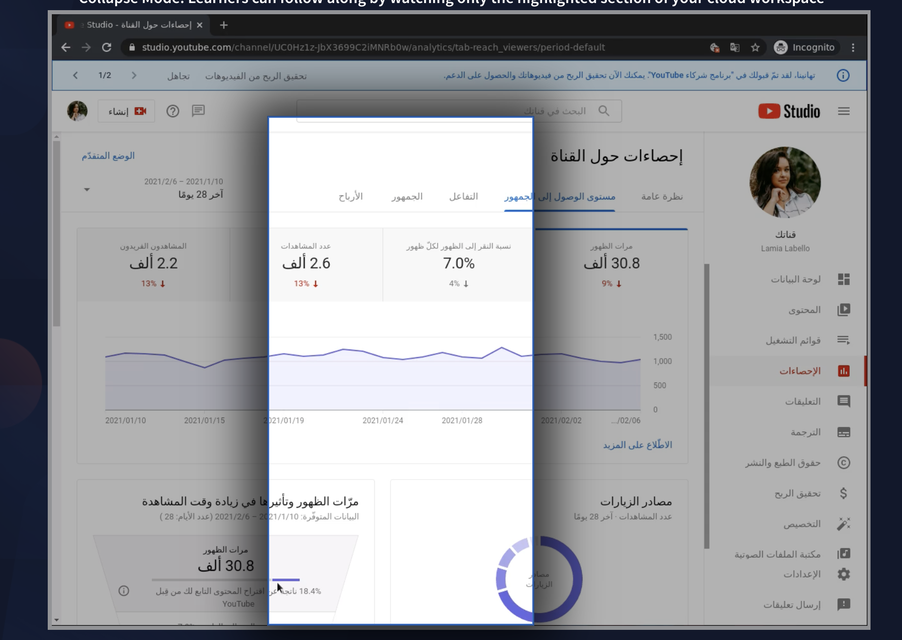Click the blocked cookies icon in address bar
This screenshot has width=902, height=640.
coord(715,47)
